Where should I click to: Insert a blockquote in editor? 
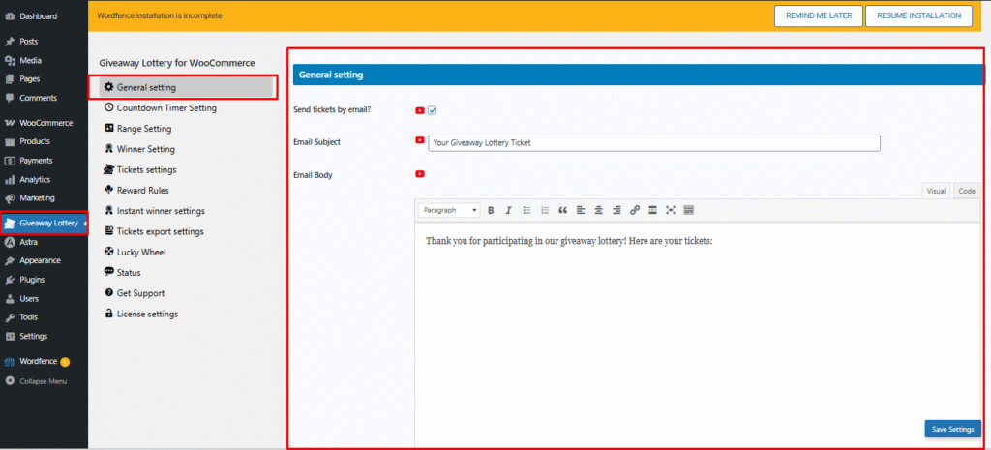pos(562,210)
